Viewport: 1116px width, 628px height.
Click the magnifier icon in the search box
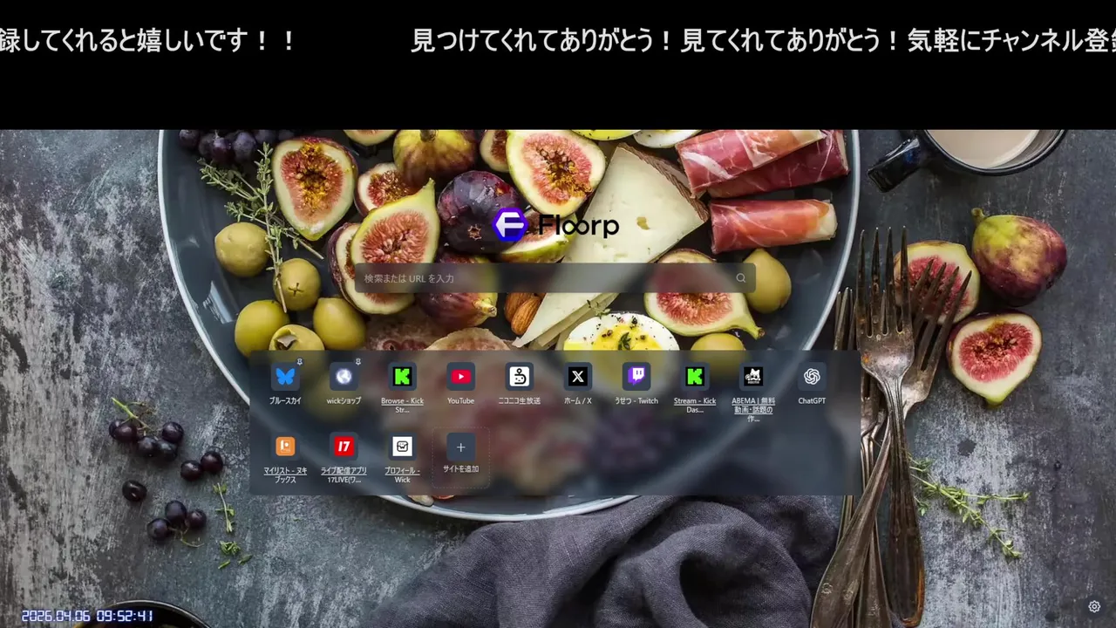coord(740,278)
